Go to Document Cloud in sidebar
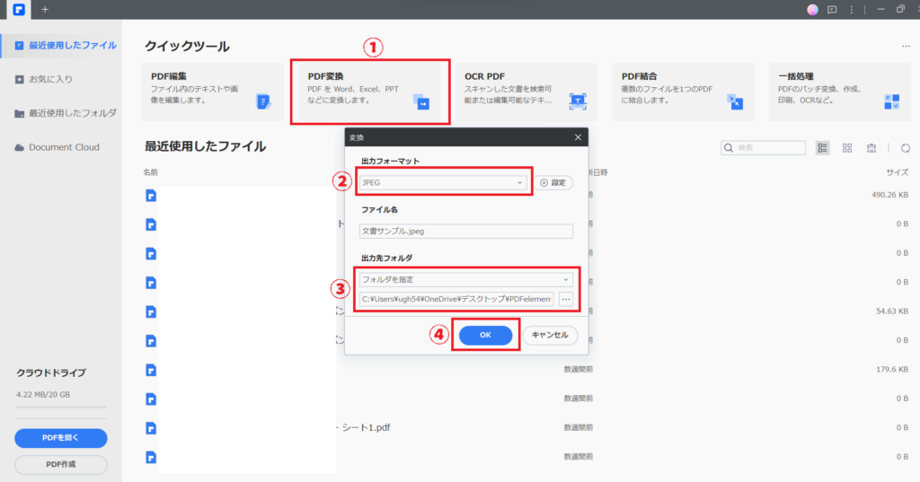 tap(63, 147)
